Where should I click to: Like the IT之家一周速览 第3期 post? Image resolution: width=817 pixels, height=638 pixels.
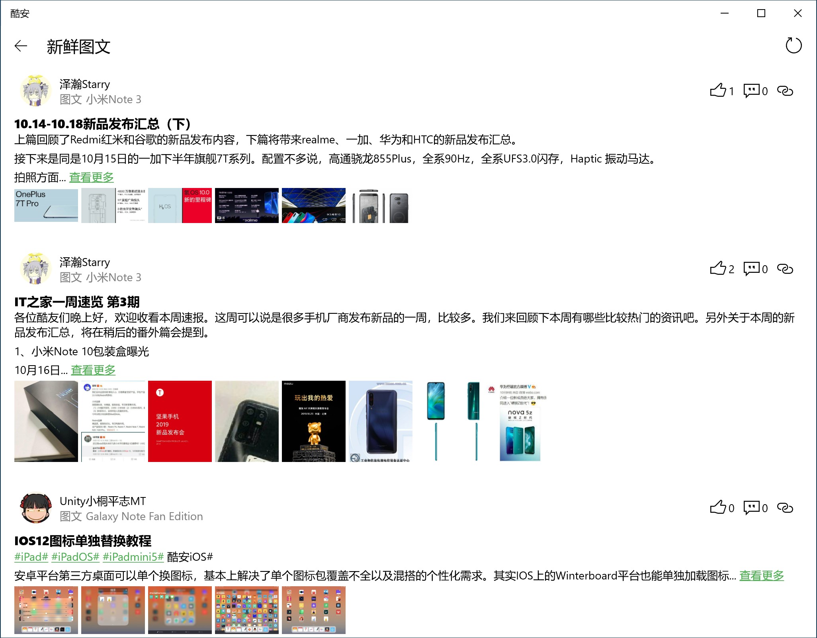(718, 269)
